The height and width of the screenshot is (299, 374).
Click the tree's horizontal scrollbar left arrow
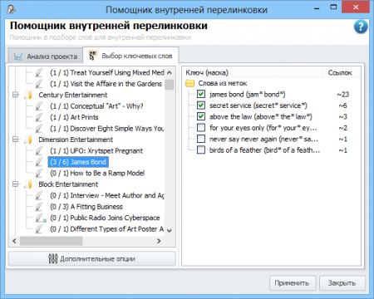coord(14,241)
